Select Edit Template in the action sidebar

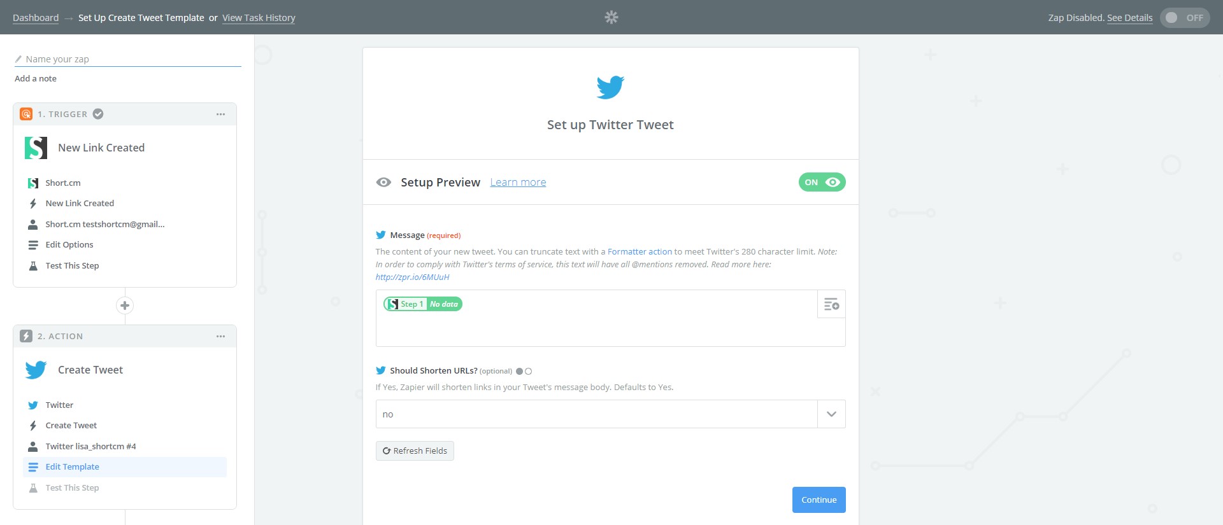(x=72, y=466)
